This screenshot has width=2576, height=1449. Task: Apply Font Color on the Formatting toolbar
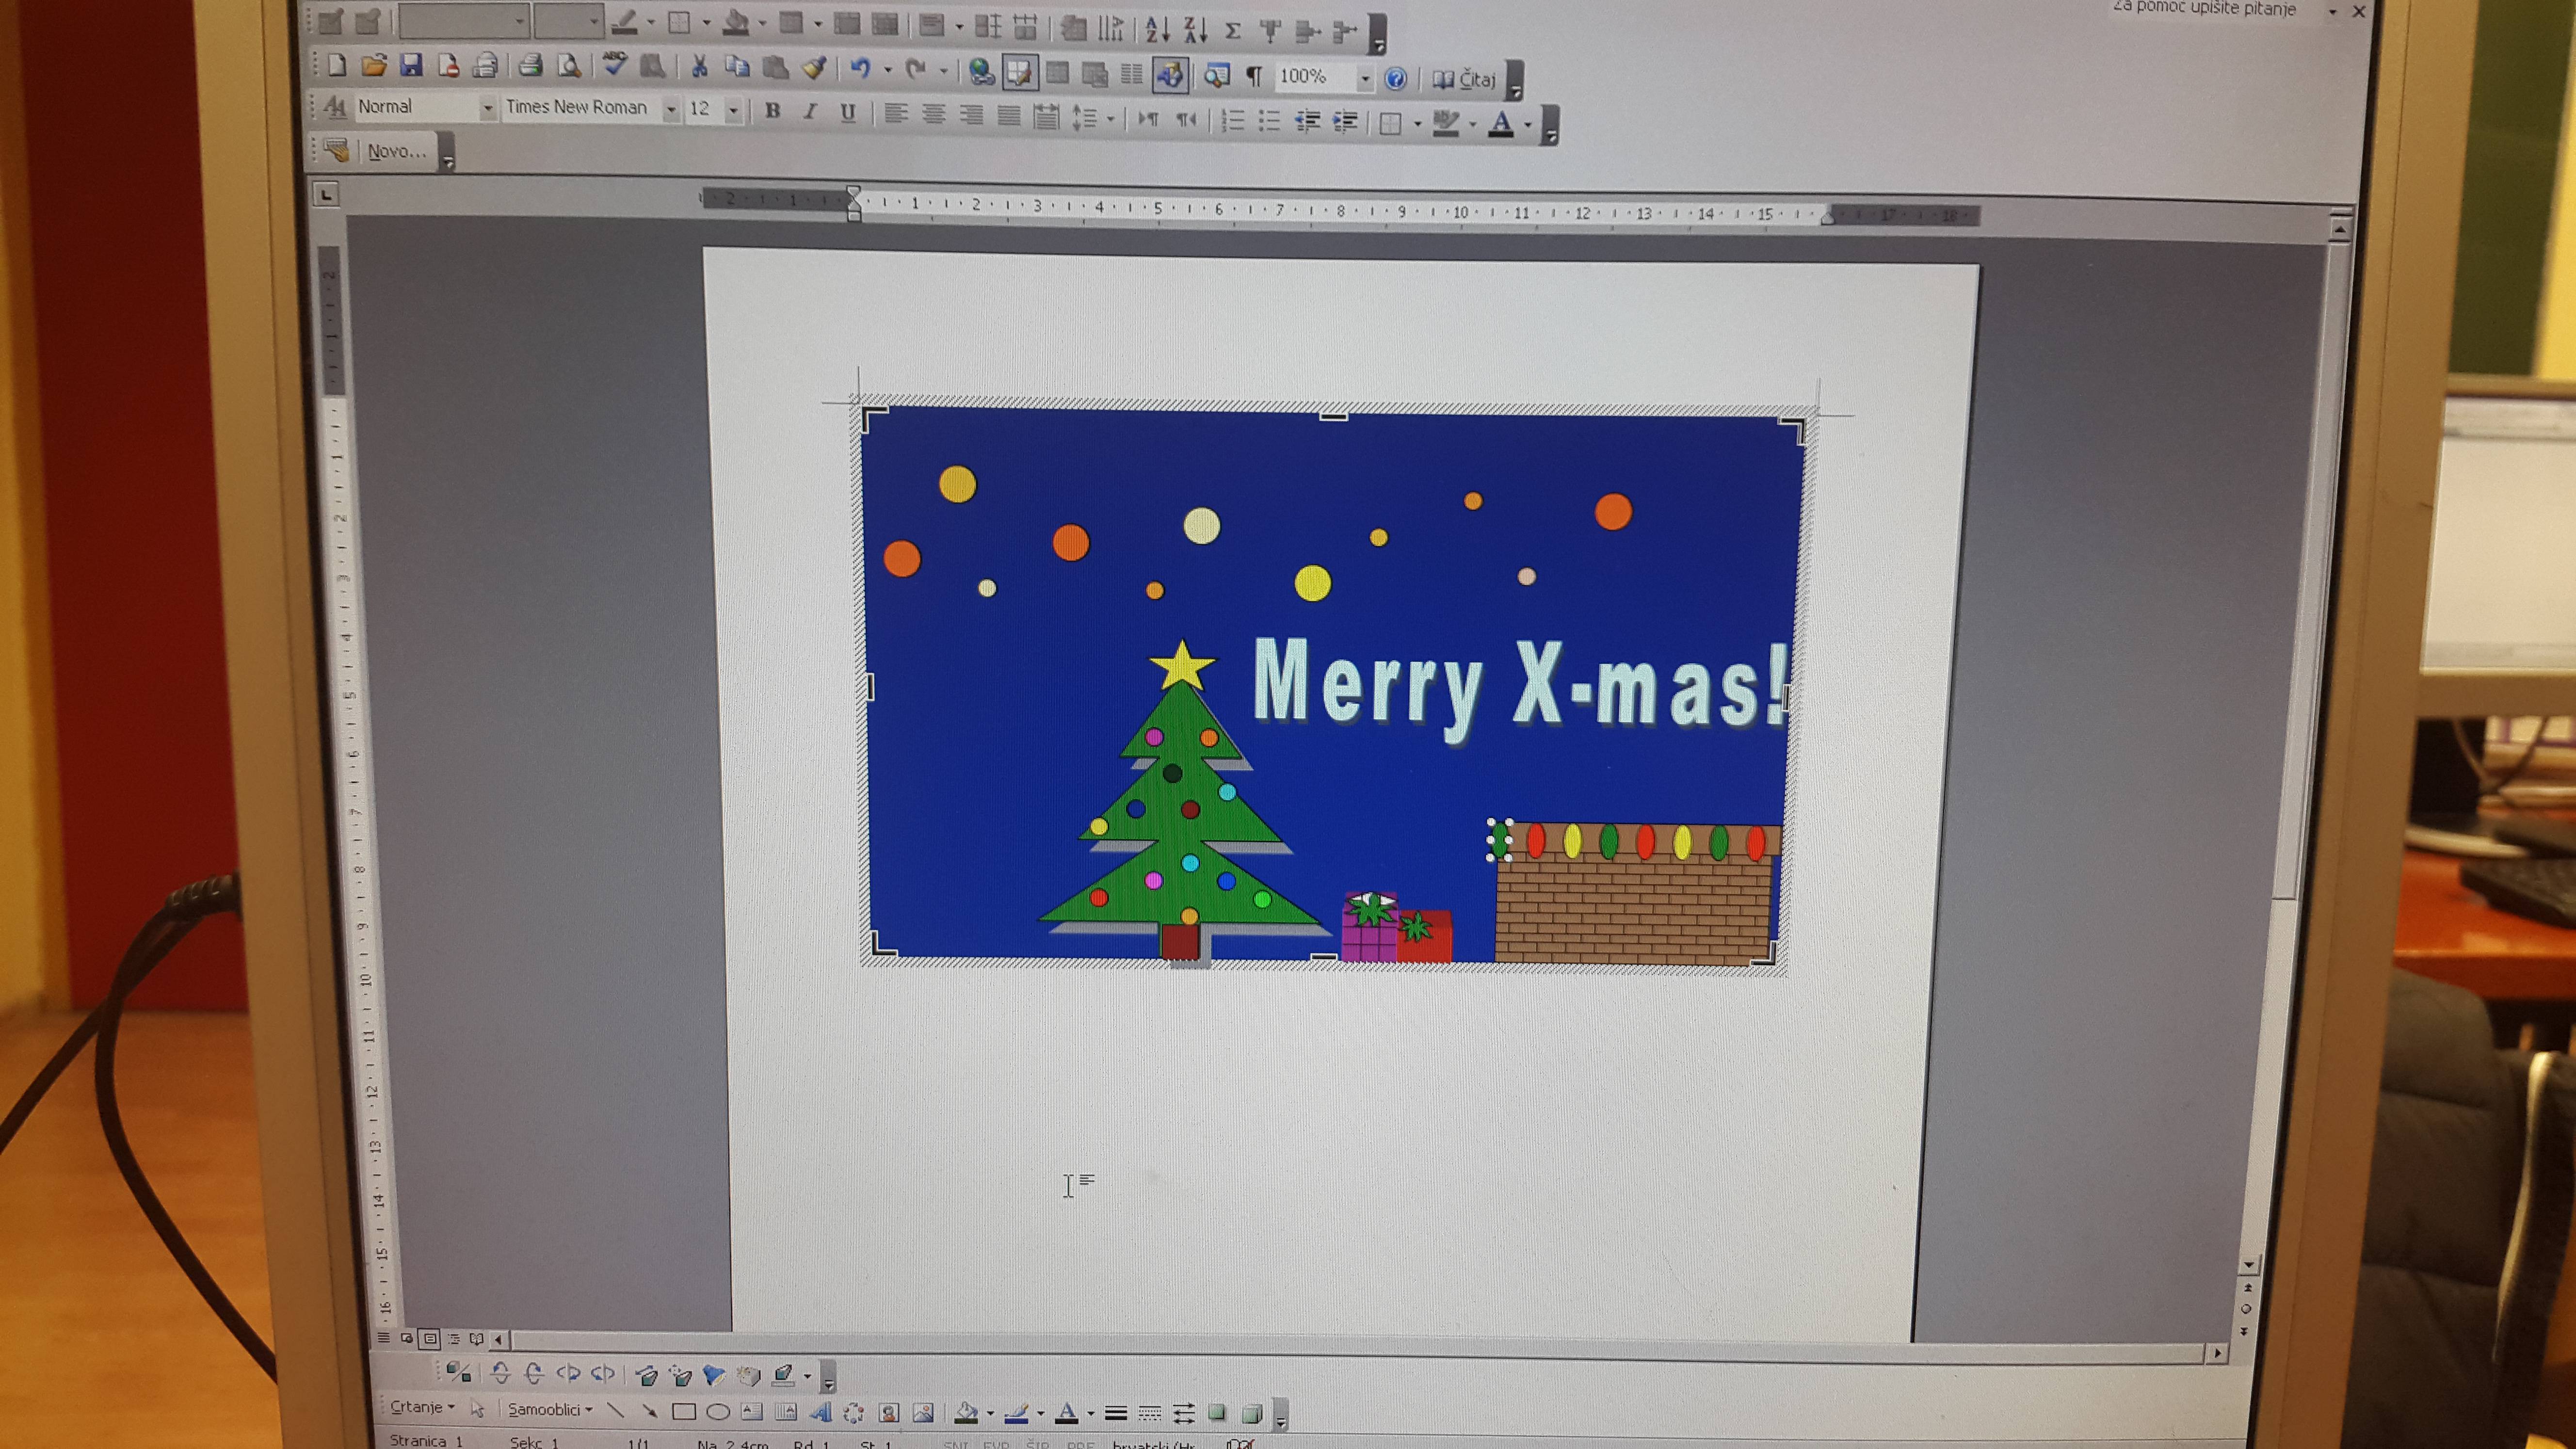pos(1500,125)
